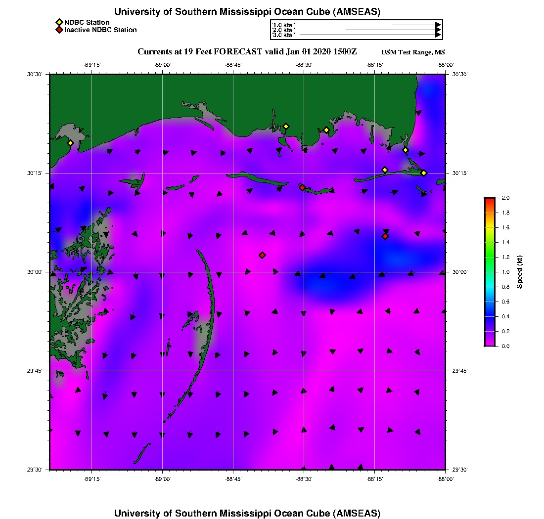
Task: Click the 1.0 kts scale arrow
Action: click(415, 24)
